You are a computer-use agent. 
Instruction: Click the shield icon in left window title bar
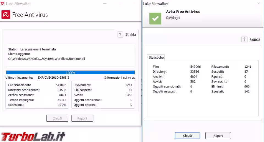[2, 4]
